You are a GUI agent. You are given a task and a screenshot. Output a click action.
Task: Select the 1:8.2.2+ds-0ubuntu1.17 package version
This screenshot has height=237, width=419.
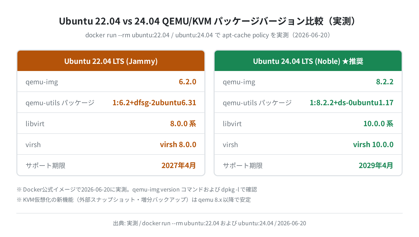[352, 103]
